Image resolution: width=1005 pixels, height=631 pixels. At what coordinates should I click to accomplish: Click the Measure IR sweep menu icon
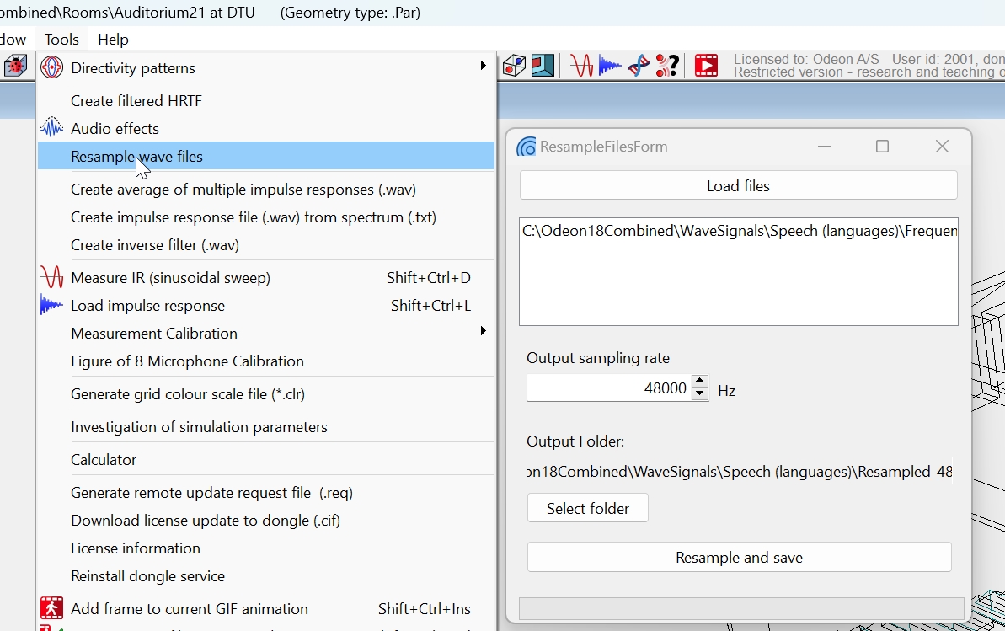pos(52,278)
